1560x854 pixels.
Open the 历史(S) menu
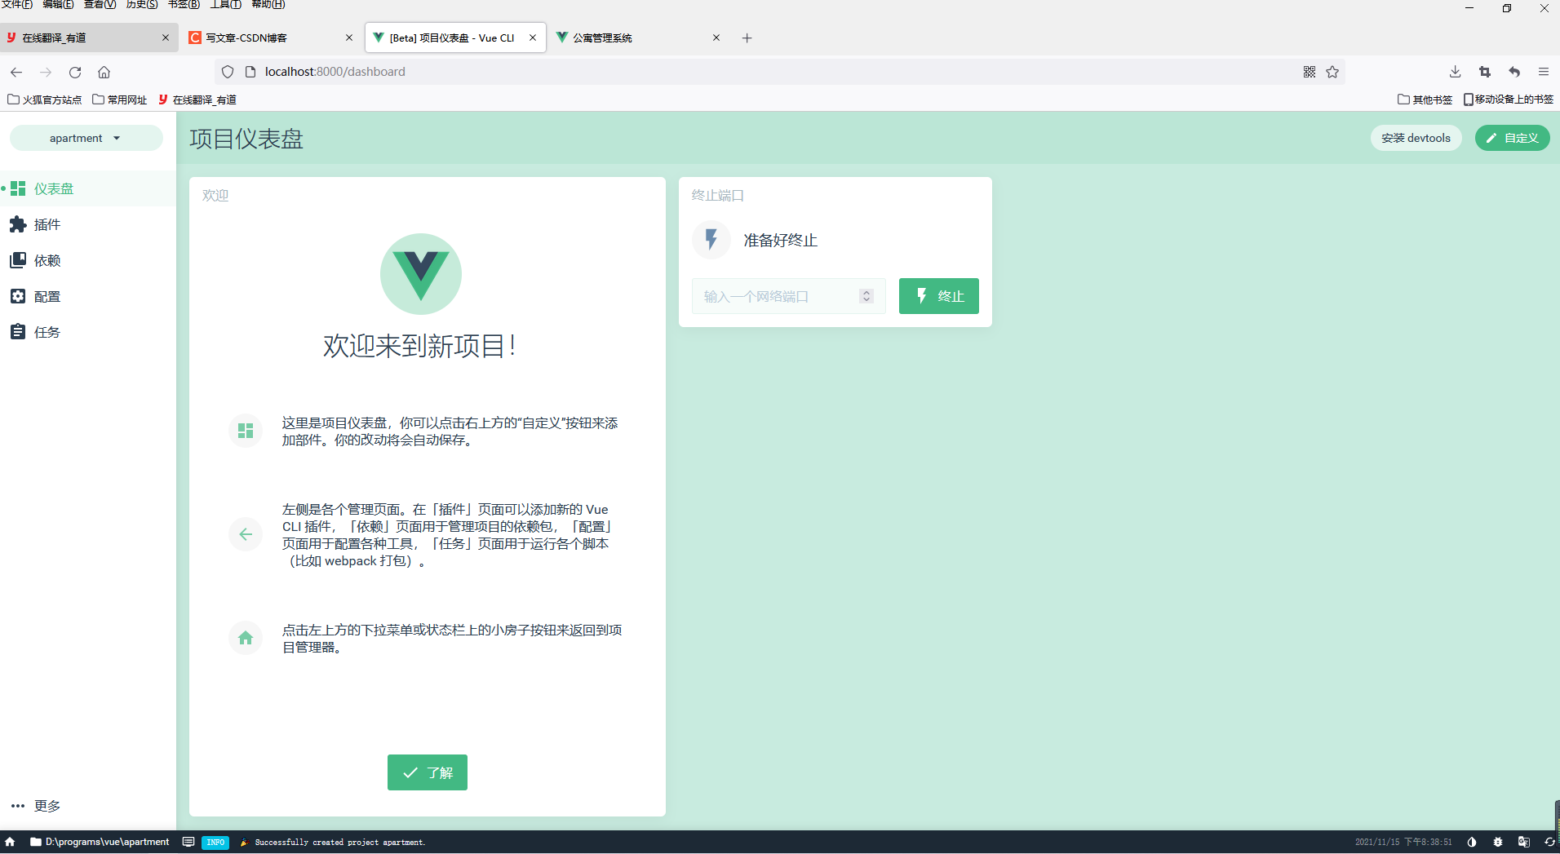(x=142, y=4)
